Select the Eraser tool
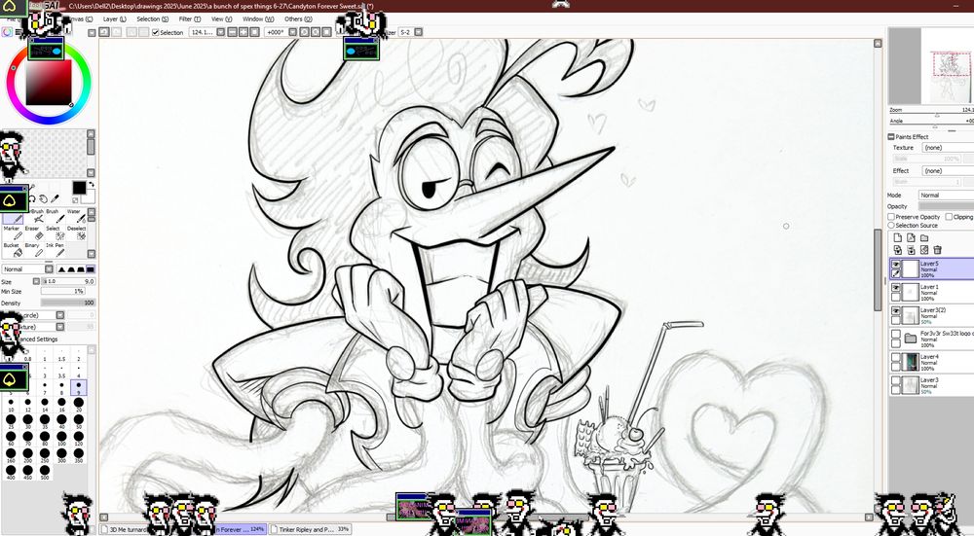The height and width of the screenshot is (536, 974). [33, 232]
